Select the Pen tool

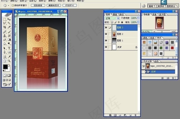5,52
